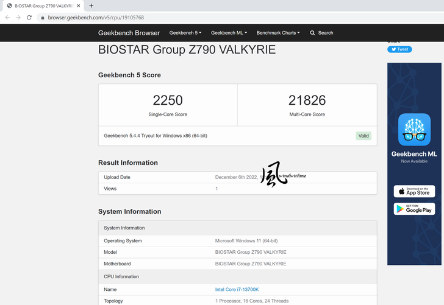Click the Tweet share button
Image resolution: width=444 pixels, height=305 pixels.
tap(399, 49)
